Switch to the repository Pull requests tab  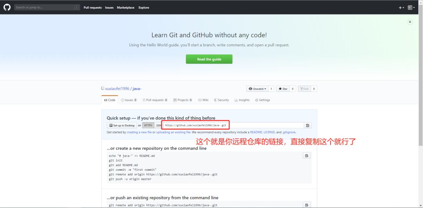[x=155, y=100]
